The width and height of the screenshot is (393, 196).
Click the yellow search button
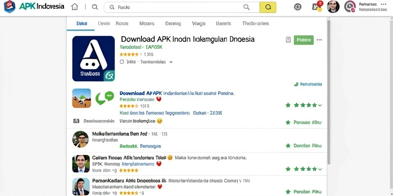pyautogui.click(x=268, y=7)
